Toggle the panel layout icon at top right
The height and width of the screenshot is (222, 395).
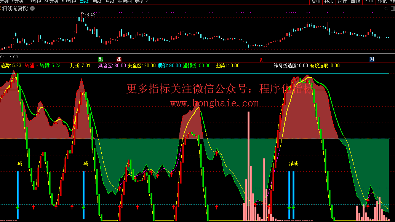tap(392, 8)
